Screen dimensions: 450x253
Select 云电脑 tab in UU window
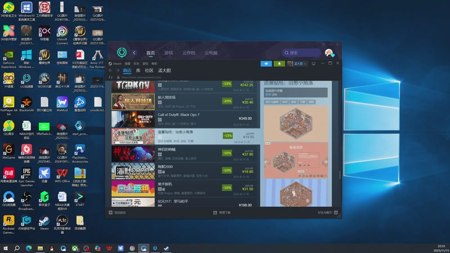pyautogui.click(x=211, y=53)
